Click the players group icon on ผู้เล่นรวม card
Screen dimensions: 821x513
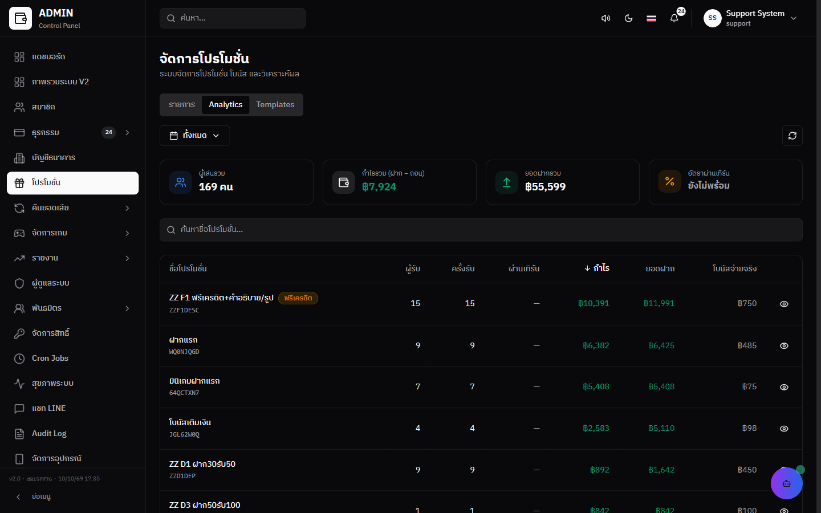pos(181,182)
